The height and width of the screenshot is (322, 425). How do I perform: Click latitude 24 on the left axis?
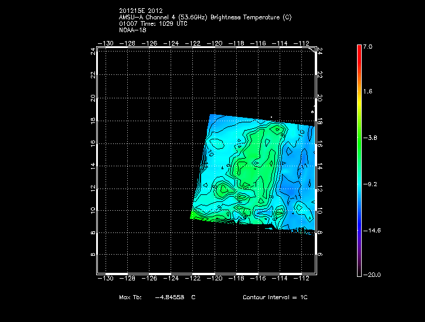click(x=93, y=52)
